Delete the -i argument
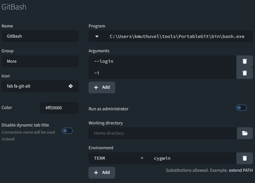This screenshot has width=255, height=183. [245, 73]
